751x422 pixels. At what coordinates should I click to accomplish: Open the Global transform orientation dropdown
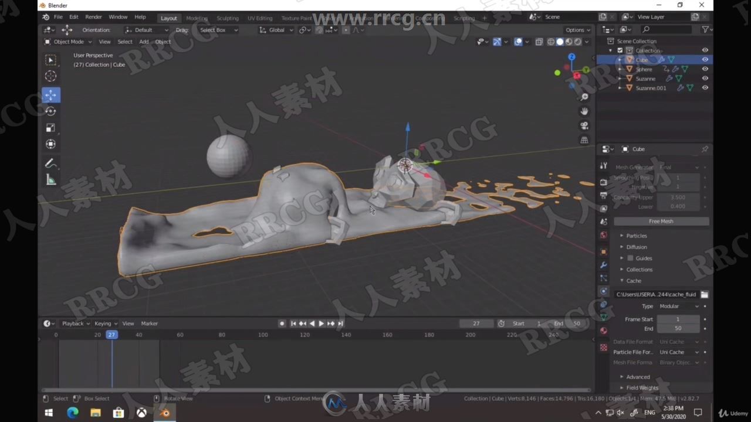(276, 30)
